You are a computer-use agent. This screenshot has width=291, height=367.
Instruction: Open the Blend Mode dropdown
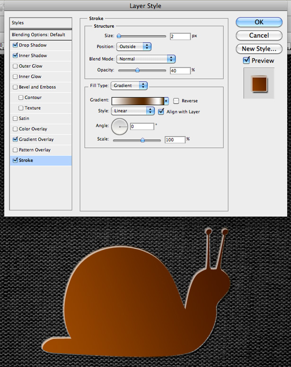point(146,59)
